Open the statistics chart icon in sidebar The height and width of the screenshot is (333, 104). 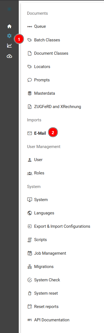point(9,46)
